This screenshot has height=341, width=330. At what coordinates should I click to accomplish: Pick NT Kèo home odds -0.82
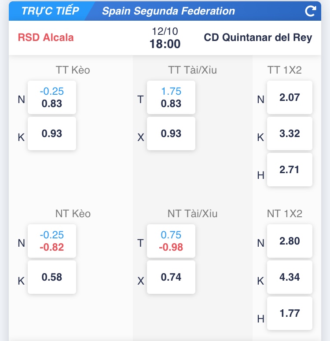click(x=52, y=241)
